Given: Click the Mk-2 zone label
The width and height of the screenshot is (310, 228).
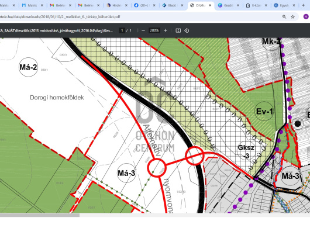Looking at the screenshot, I should point(271,42).
